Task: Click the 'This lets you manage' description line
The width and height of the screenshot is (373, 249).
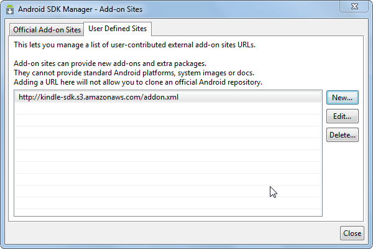Action: pos(126,45)
